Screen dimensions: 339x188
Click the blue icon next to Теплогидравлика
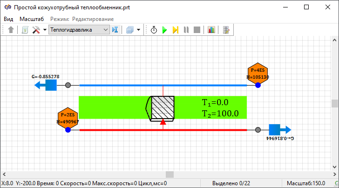pos(115,30)
